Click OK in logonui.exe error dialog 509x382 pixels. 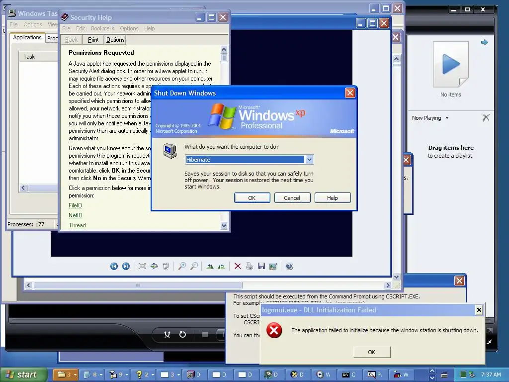(372, 352)
